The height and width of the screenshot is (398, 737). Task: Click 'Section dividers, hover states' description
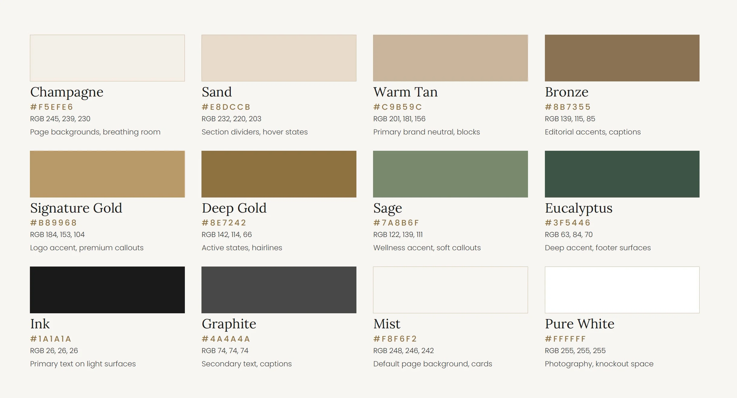[x=255, y=132]
